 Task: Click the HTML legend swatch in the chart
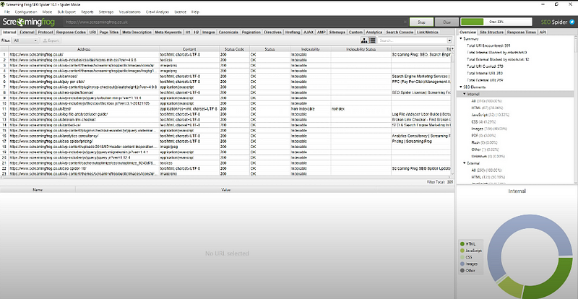coord(462,243)
